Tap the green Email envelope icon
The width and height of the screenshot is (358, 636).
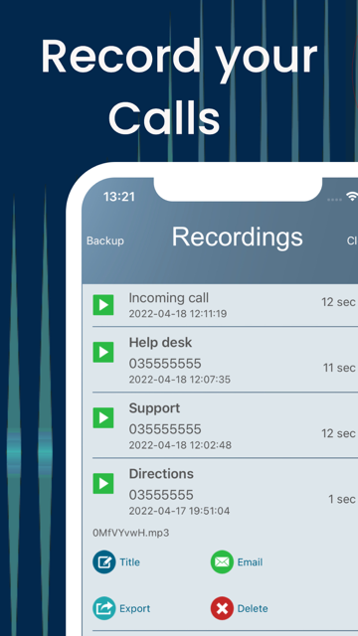coord(222,561)
